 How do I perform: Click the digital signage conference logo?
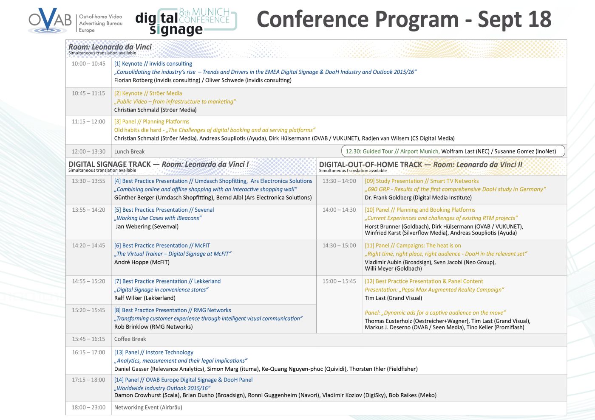pos(186,22)
